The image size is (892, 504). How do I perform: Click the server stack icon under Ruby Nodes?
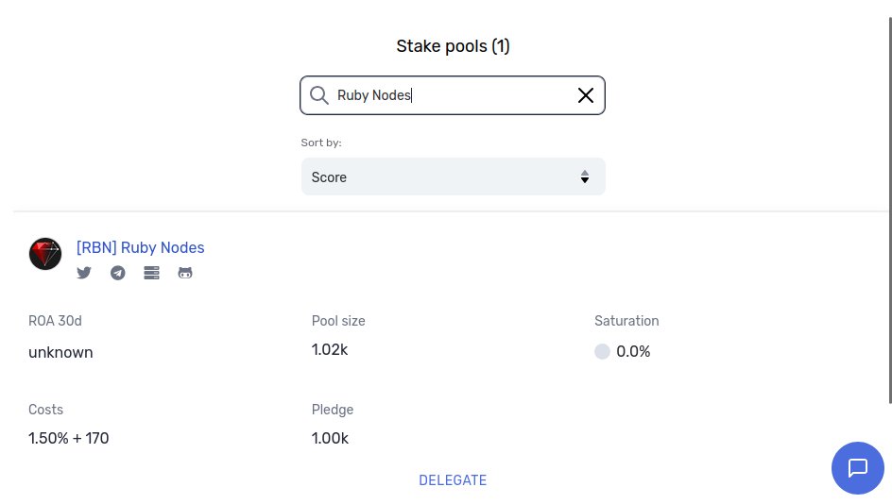[x=151, y=273]
